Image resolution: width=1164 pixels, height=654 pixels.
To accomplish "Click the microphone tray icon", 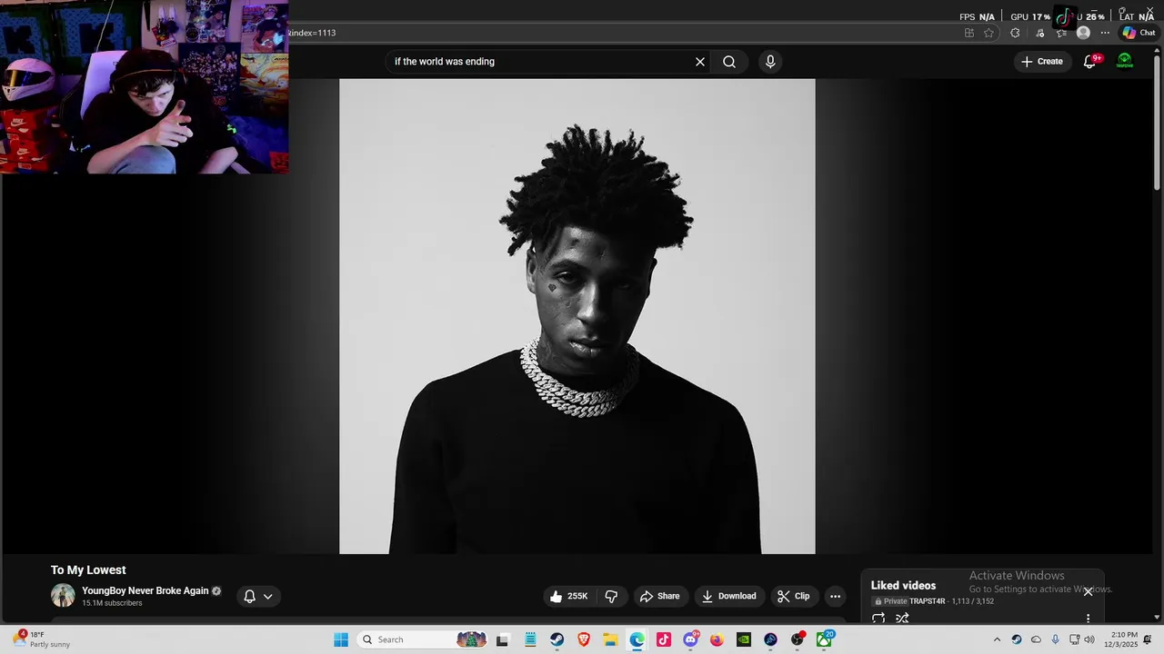I will point(1055,639).
